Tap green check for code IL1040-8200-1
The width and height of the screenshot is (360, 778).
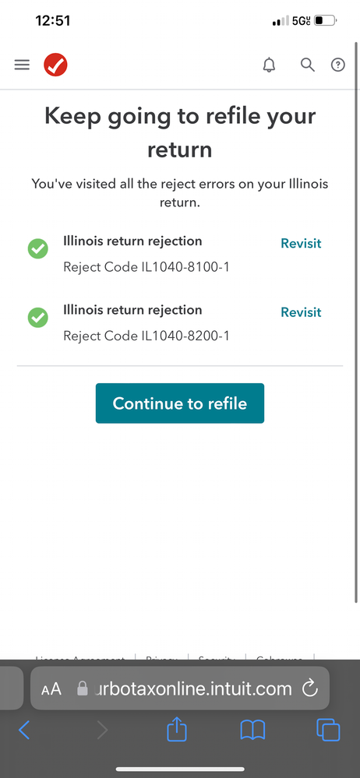click(x=37, y=318)
